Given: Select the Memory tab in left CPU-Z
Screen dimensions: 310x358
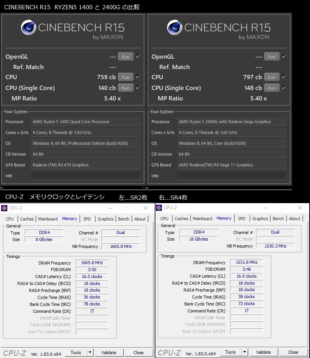Looking at the screenshot, I should (69, 219).
